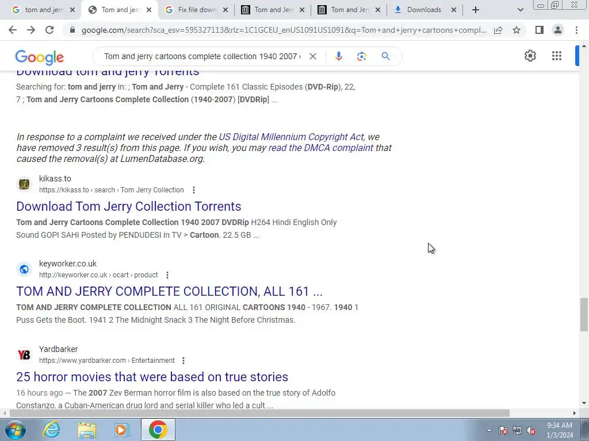Click scroll down arrow of page
Viewport: 589px width, 441px height.
point(584,404)
